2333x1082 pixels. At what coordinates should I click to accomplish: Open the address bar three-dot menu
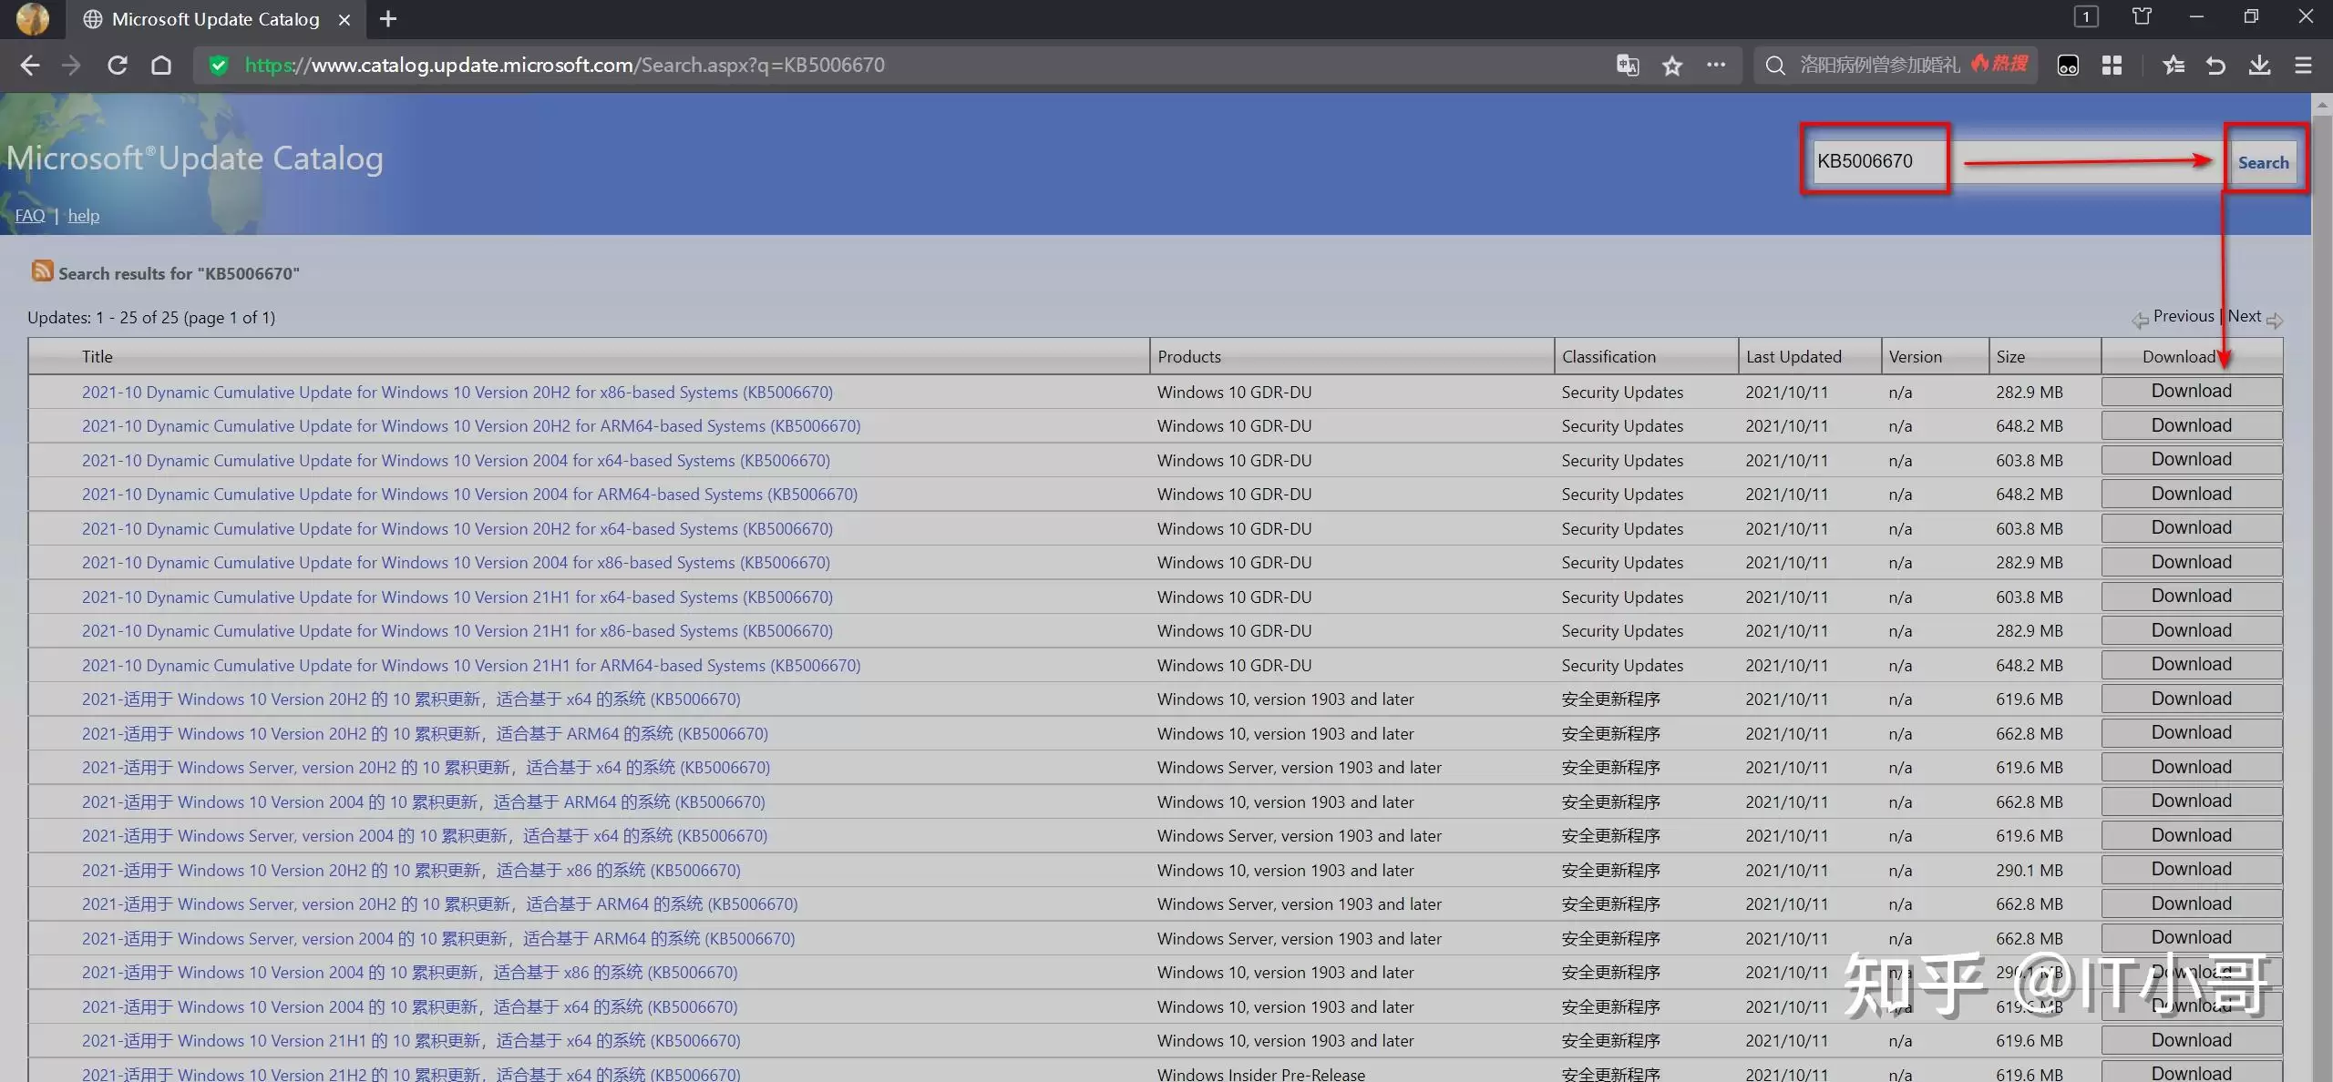point(1716,66)
